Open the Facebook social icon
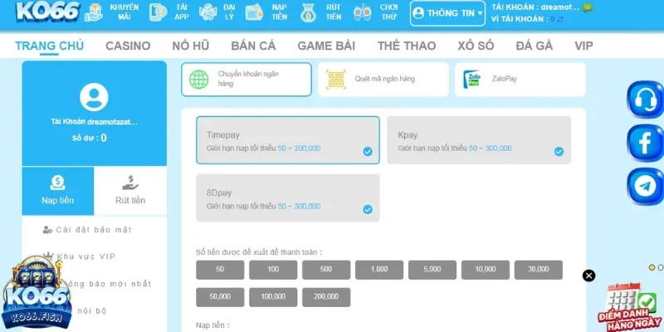The width and height of the screenshot is (664, 332). click(x=644, y=144)
